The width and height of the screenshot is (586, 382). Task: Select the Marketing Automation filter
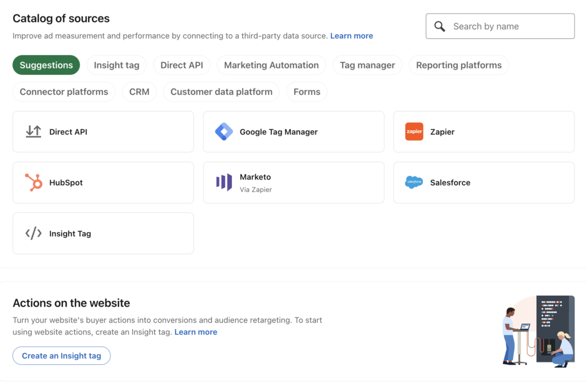pos(271,65)
